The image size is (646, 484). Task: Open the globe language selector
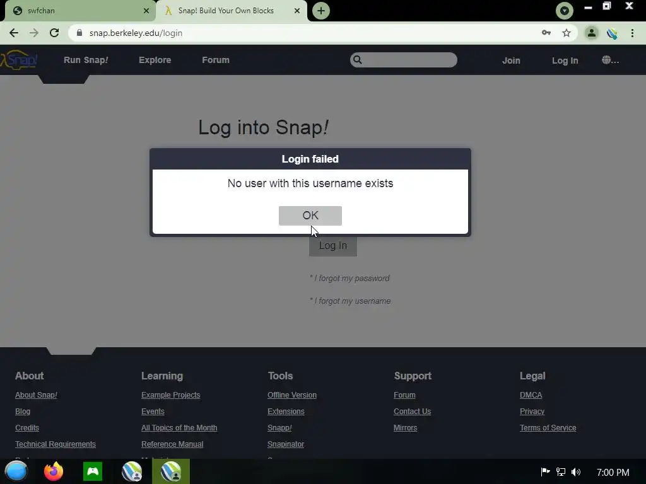click(x=610, y=60)
